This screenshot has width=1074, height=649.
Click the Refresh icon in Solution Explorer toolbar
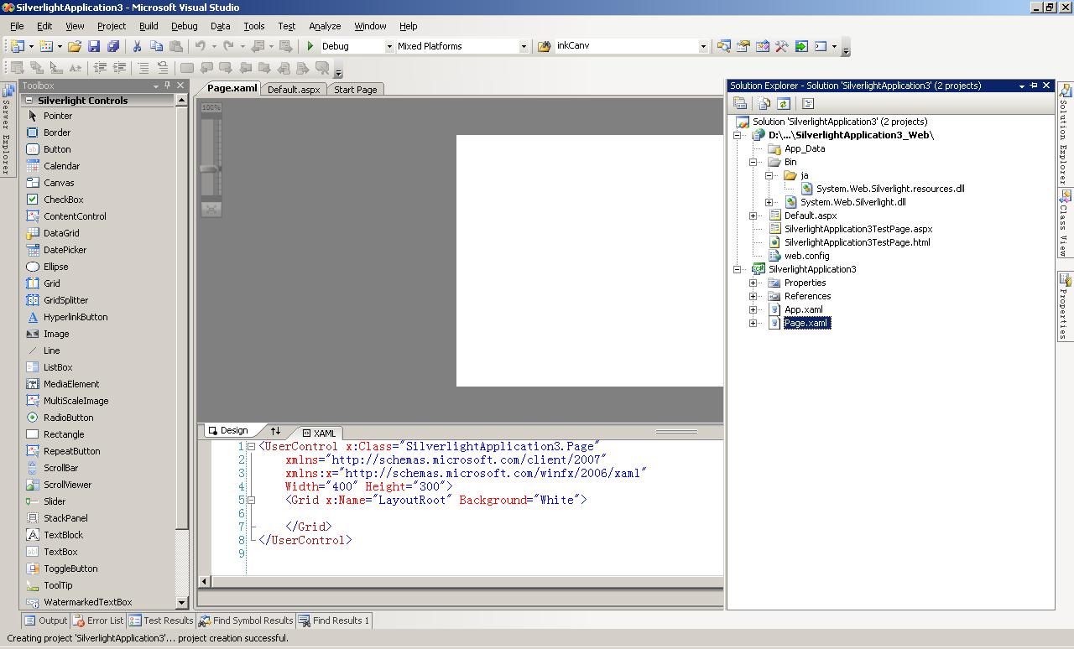pos(784,103)
